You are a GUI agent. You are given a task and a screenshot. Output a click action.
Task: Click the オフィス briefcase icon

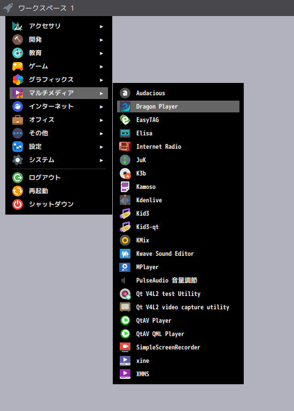(x=18, y=120)
